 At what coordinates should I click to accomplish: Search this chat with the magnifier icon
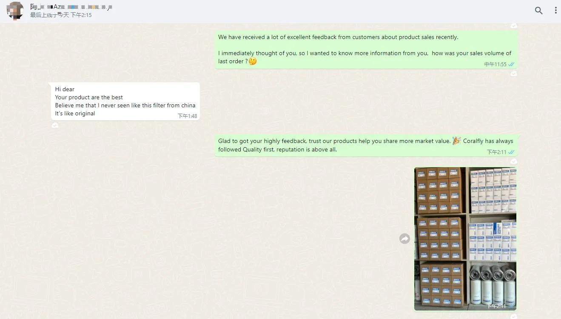tap(538, 11)
